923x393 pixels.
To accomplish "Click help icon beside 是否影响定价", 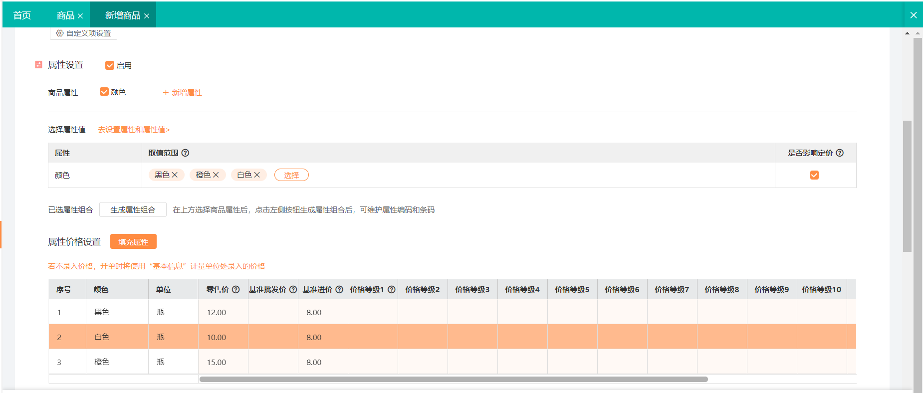I will pos(840,153).
